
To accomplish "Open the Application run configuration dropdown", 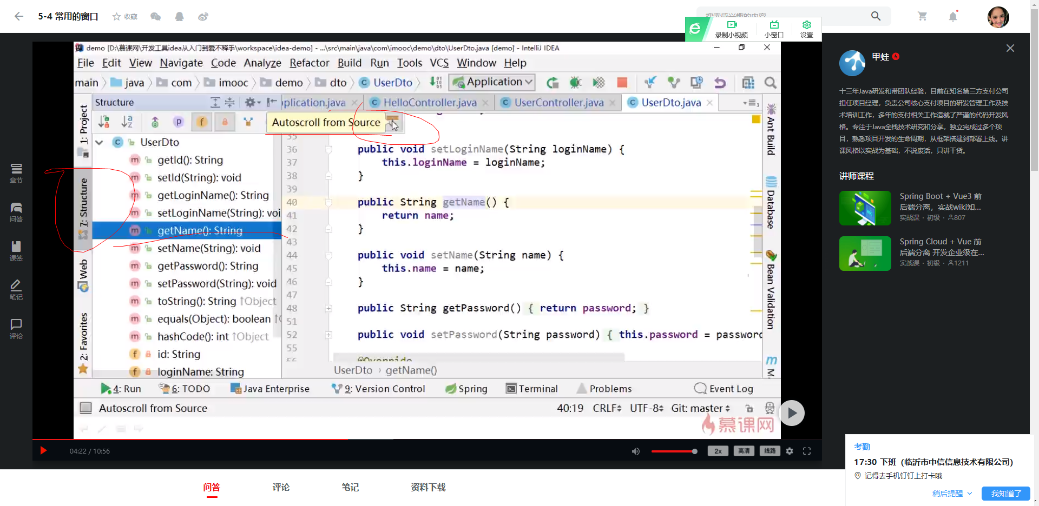I will point(491,82).
